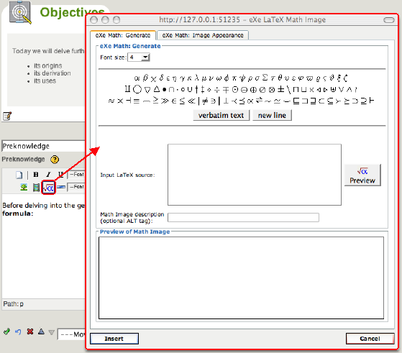402x353 pixels.
Task: Click the red X delete icon
Action: [30, 331]
